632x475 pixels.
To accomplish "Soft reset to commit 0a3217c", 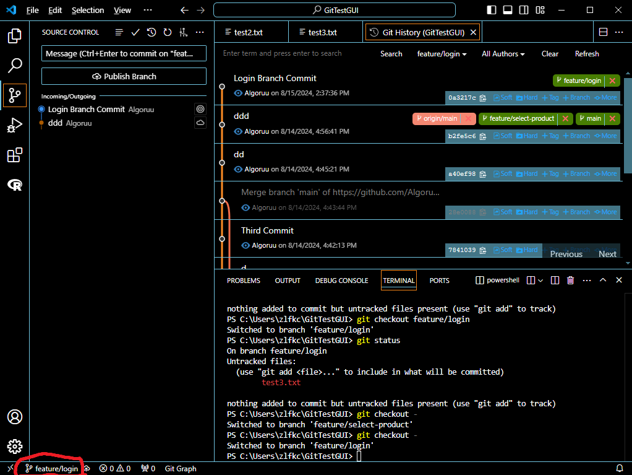I will click(503, 98).
